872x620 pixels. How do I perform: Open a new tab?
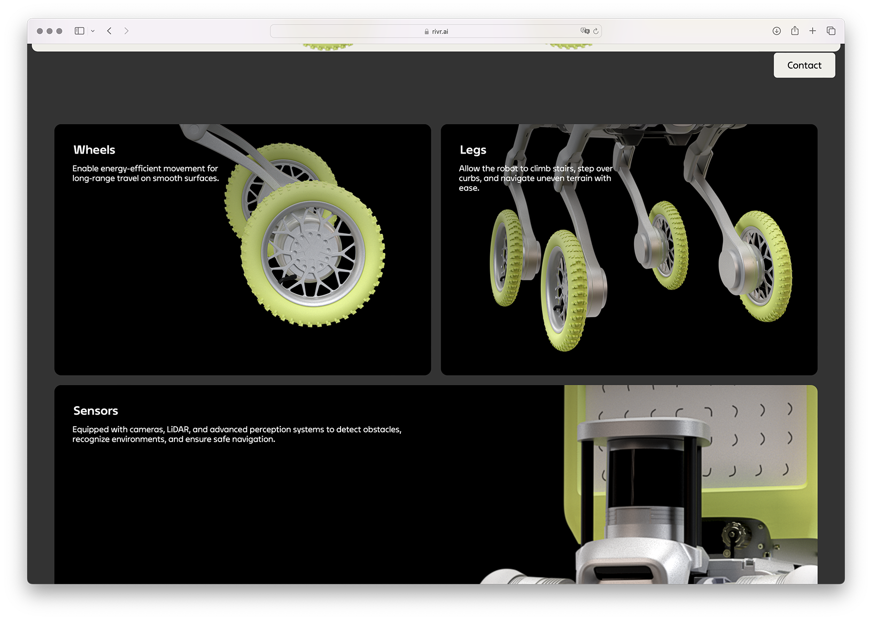812,31
